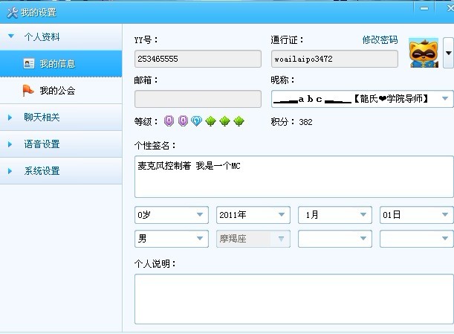Open the last empty dropdown under 01日
The image size is (454, 334).
coord(417,239)
